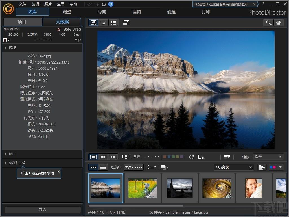Open the toolbar customization dropdown
This screenshot has height=217, width=289.
coord(227,157)
